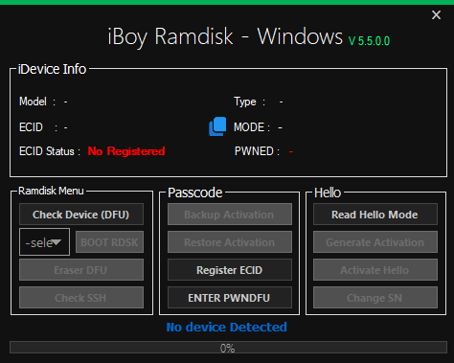The height and width of the screenshot is (363, 454).
Task: Click Check Device (DFU) button
Action: point(81,215)
